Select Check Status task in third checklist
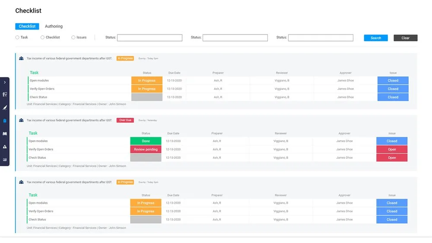This screenshot has height=243, width=432. pyautogui.click(x=37, y=220)
